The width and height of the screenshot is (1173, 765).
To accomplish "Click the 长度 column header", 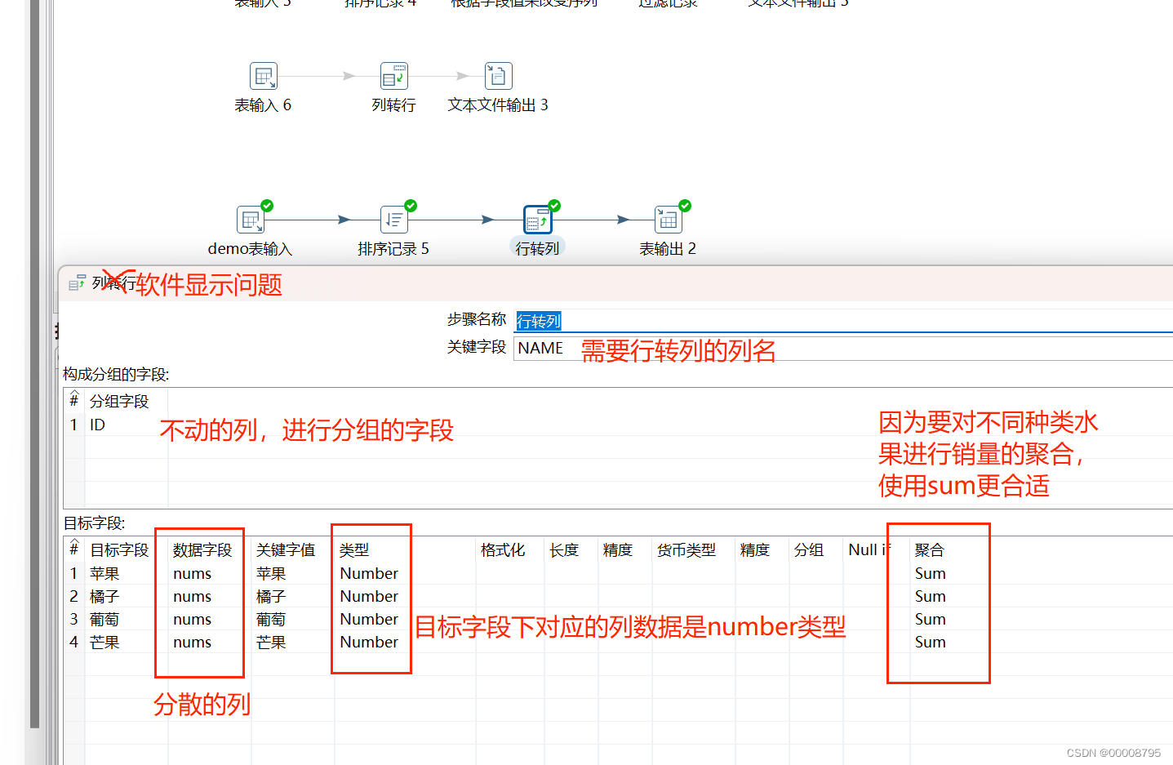I will [x=564, y=550].
